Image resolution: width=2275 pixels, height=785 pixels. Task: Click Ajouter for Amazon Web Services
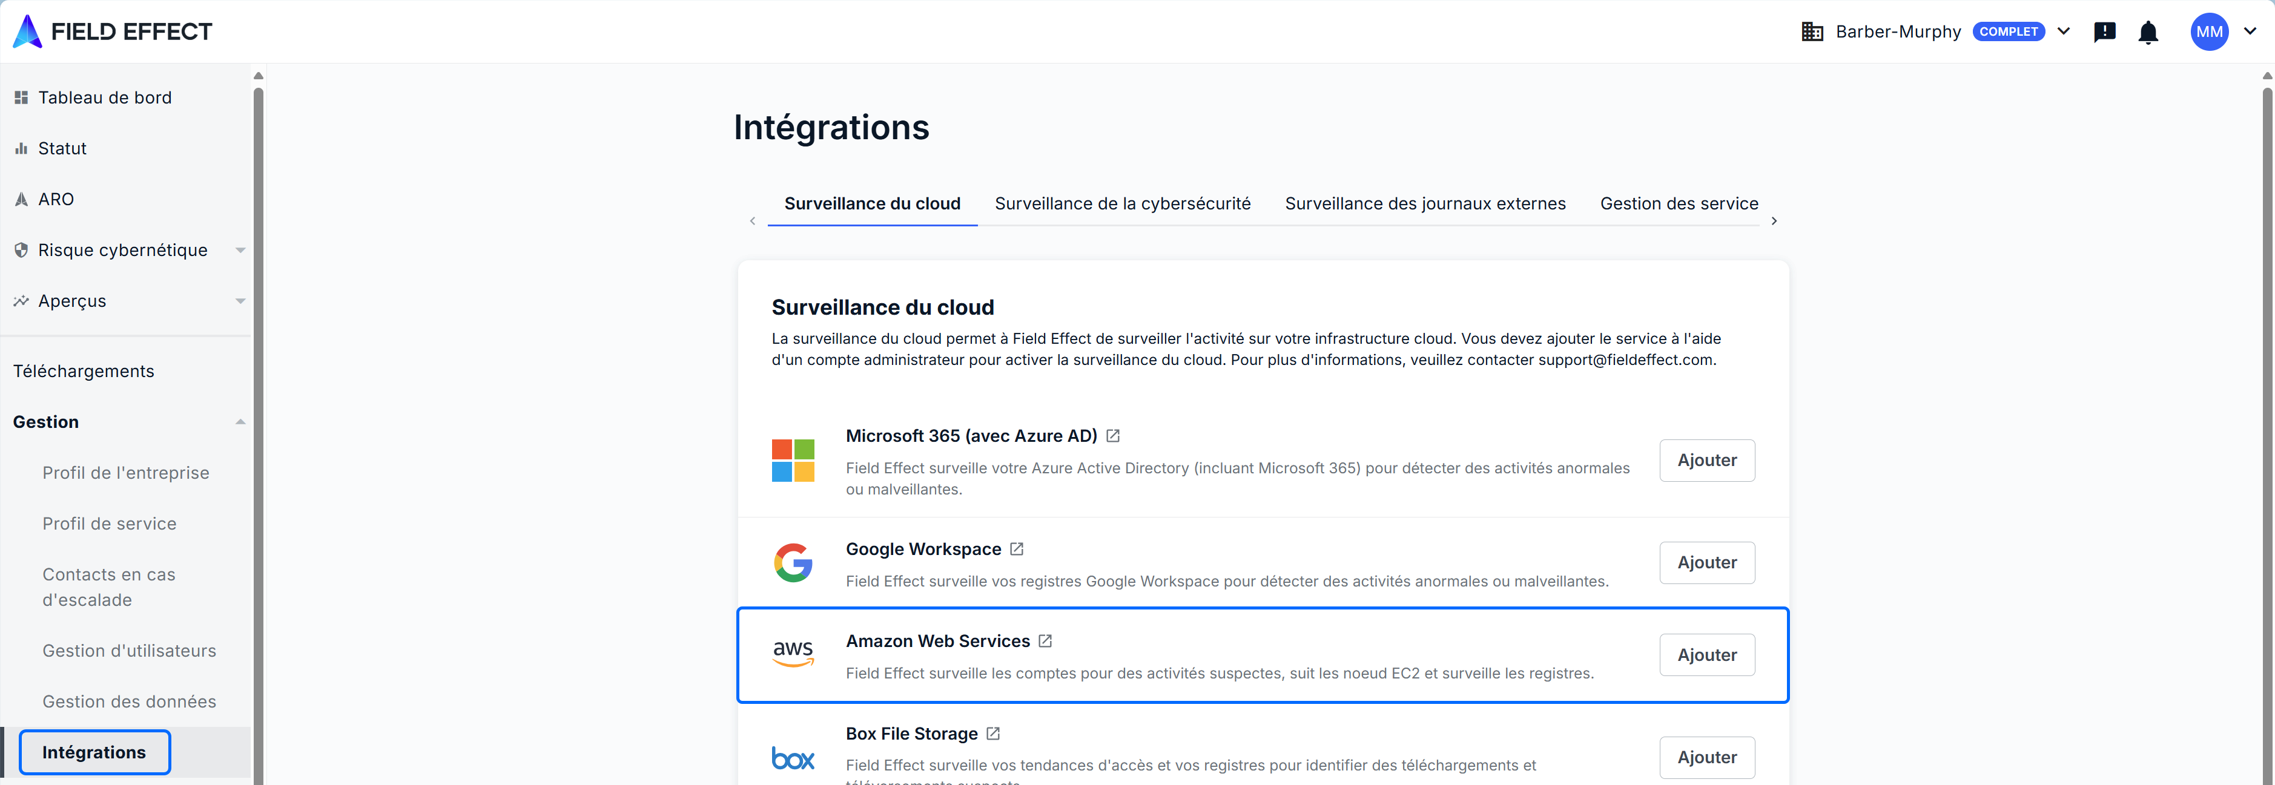[x=1705, y=655]
